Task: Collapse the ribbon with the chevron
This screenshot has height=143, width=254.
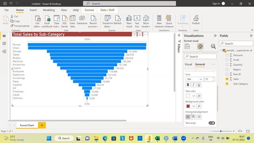Action: (x=252, y=30)
